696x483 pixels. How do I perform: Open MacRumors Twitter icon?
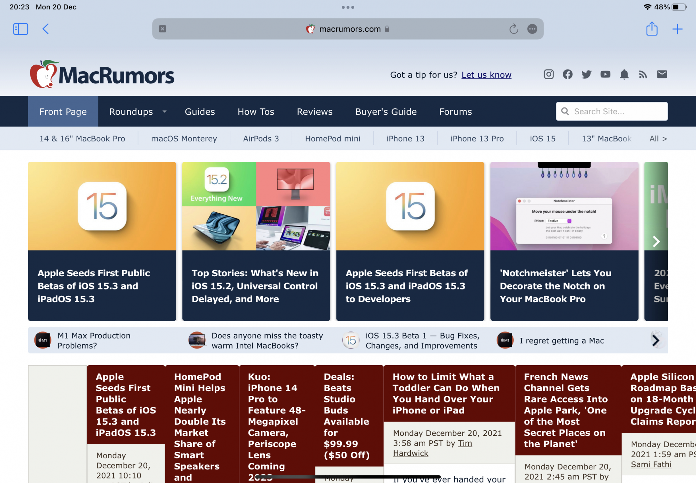(586, 74)
